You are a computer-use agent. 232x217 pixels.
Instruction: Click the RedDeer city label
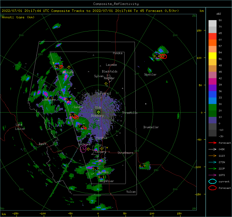pyautogui.click(x=109, y=78)
